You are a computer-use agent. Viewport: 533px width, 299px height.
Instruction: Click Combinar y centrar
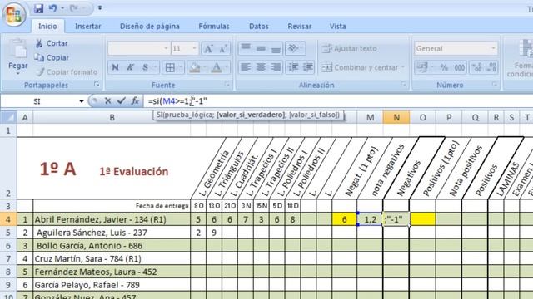(360, 67)
